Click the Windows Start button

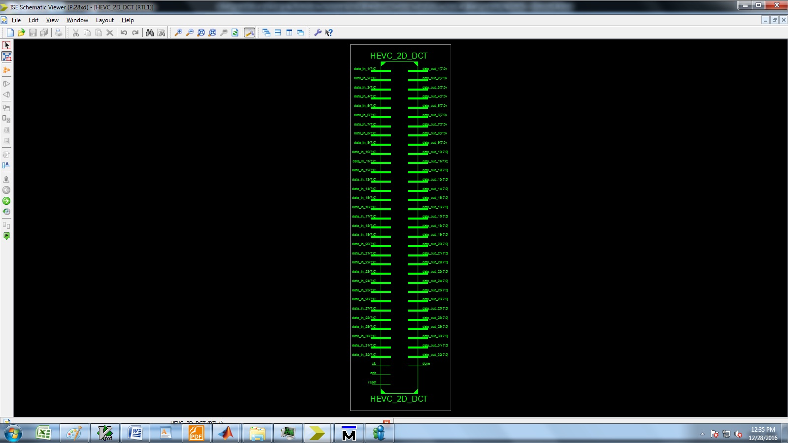[x=13, y=433]
